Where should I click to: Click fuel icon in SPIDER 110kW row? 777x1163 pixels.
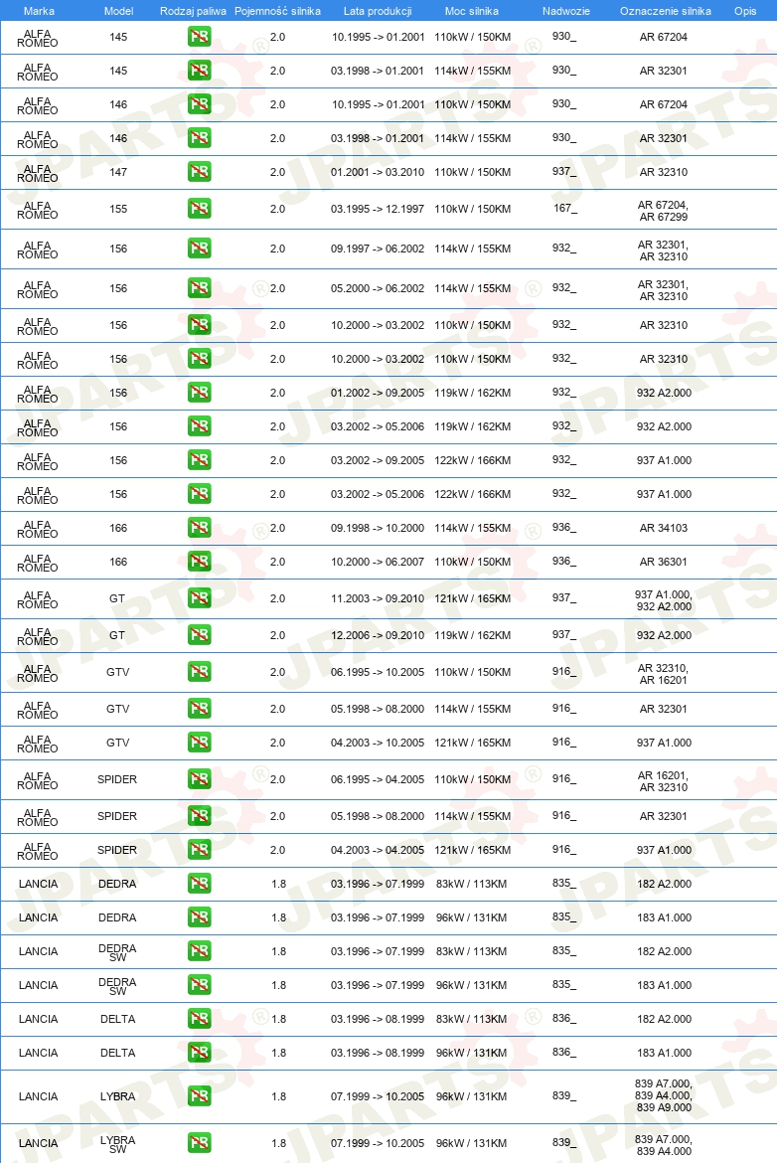pos(200,778)
